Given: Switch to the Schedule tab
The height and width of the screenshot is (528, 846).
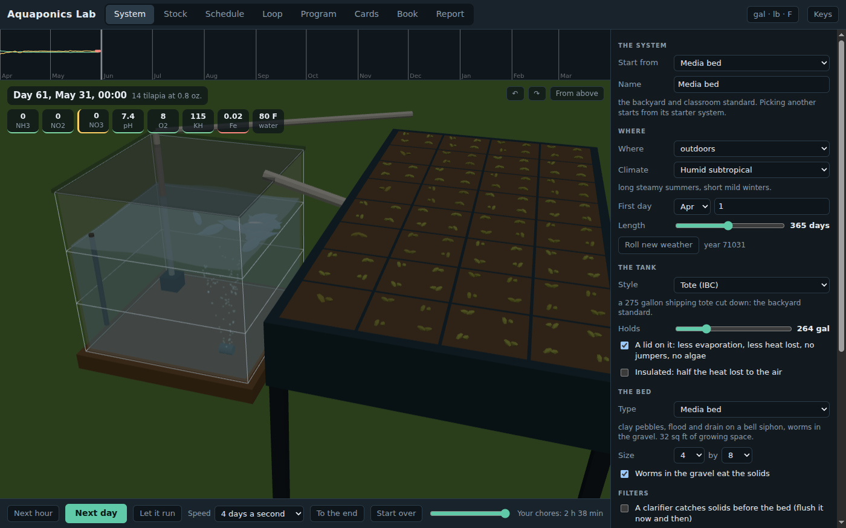Looking at the screenshot, I should pos(225,14).
